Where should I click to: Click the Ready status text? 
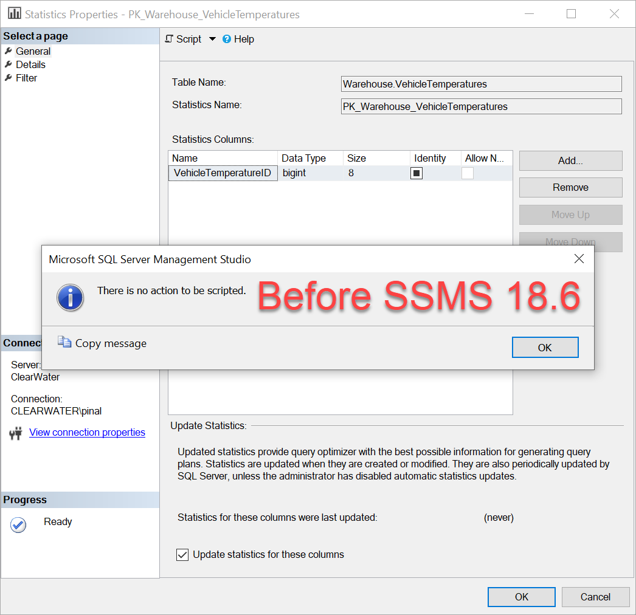coord(58,522)
